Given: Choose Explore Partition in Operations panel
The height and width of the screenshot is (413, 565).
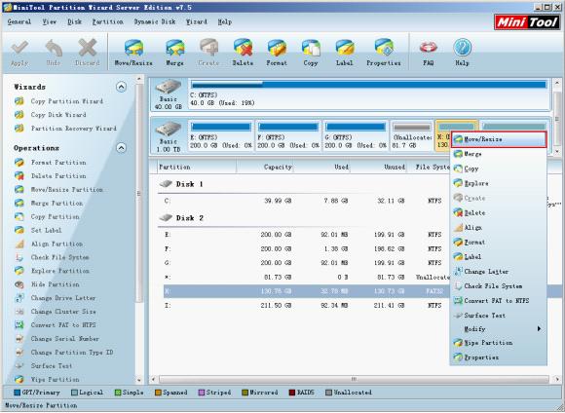Looking at the screenshot, I should [52, 271].
